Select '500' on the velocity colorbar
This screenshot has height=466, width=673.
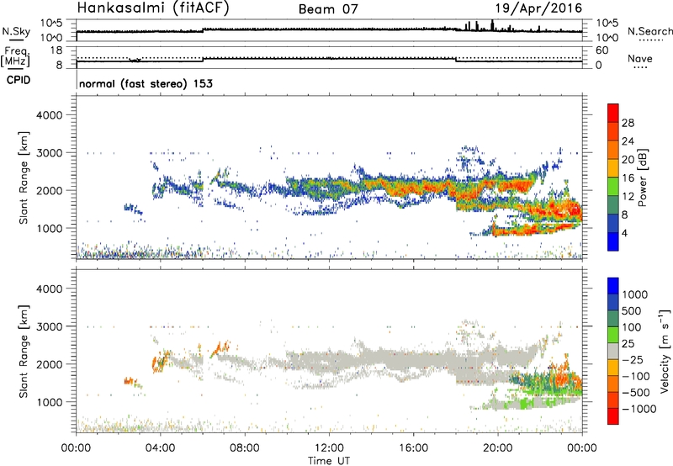pos(631,311)
